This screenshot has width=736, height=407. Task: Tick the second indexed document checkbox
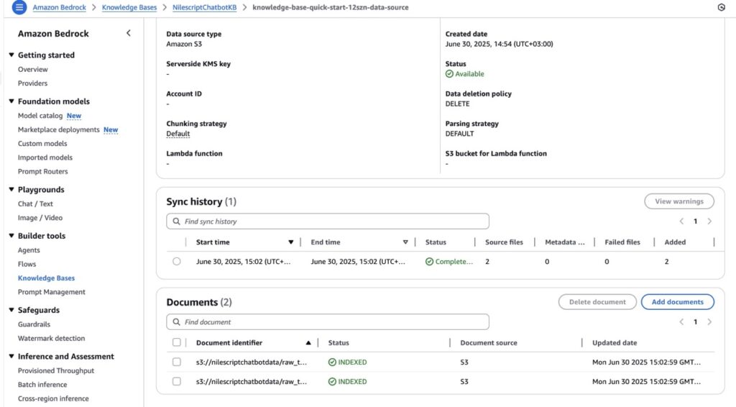point(177,381)
